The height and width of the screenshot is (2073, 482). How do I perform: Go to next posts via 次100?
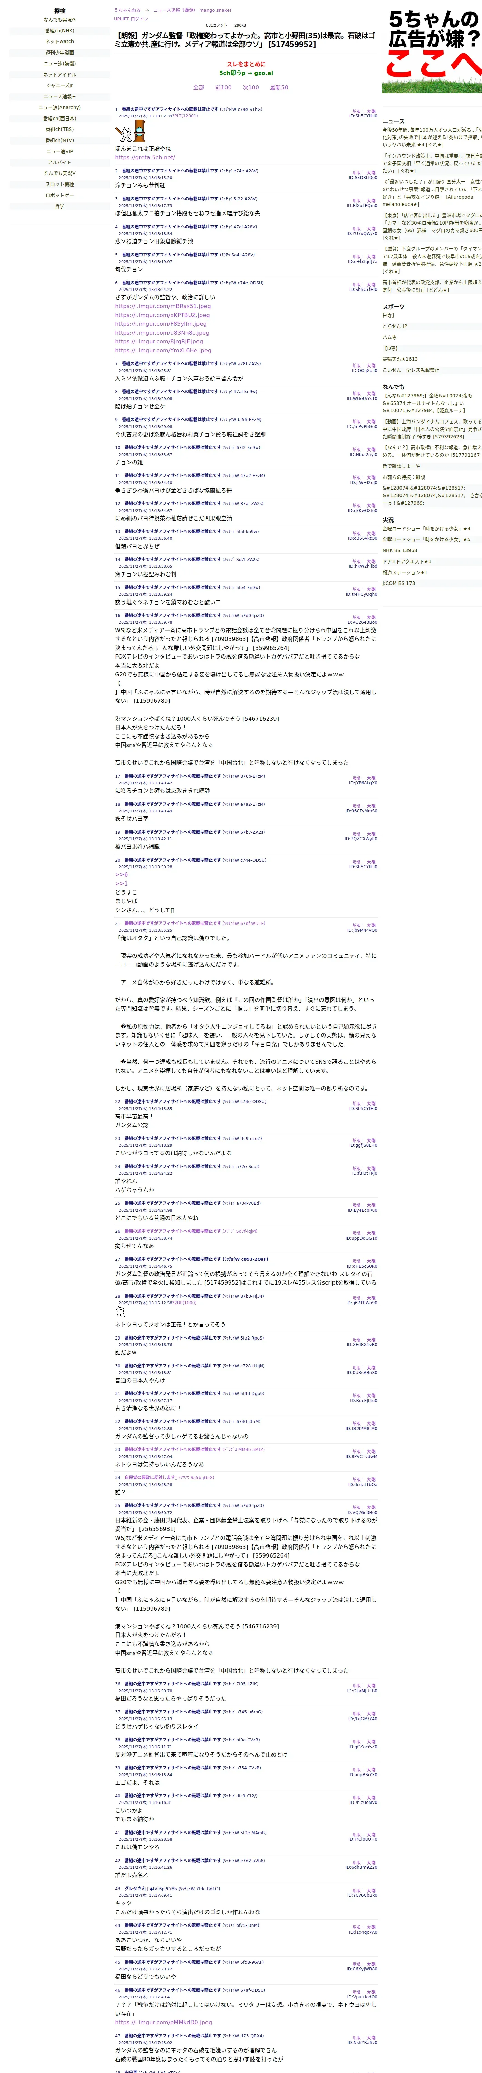click(251, 88)
